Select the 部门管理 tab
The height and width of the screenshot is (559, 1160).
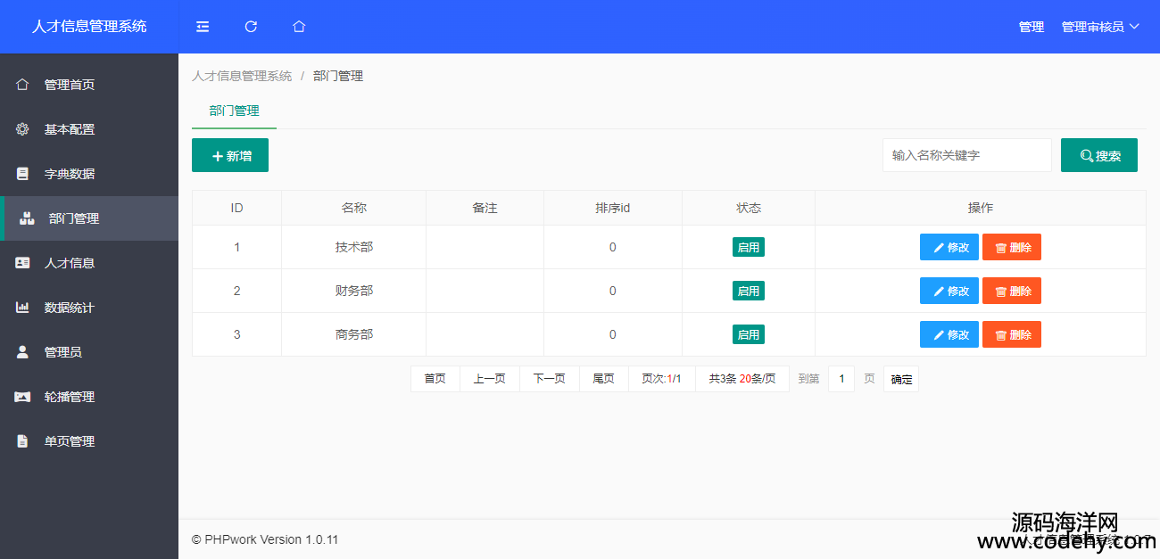click(234, 111)
